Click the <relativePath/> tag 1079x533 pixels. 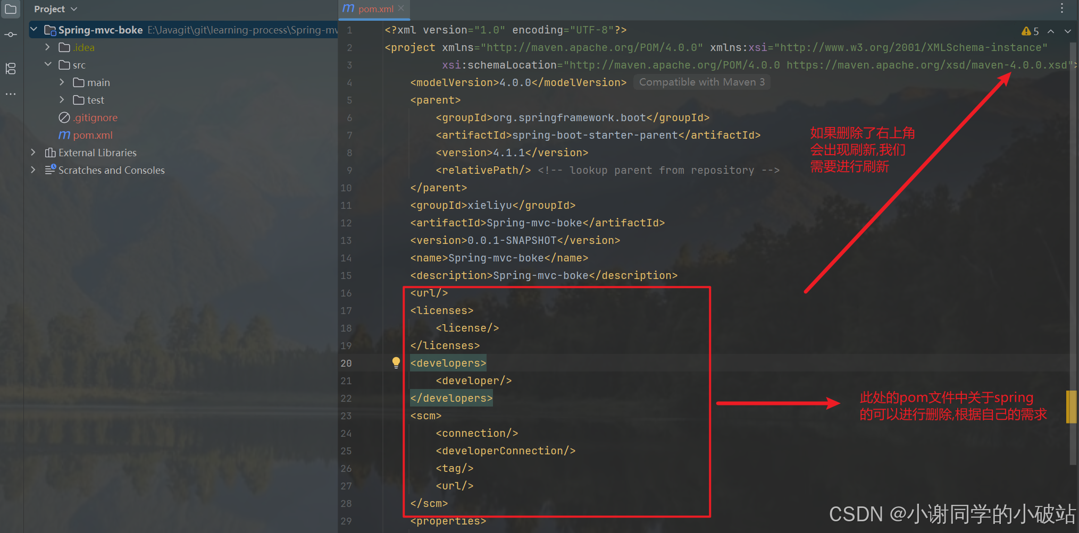pos(483,170)
